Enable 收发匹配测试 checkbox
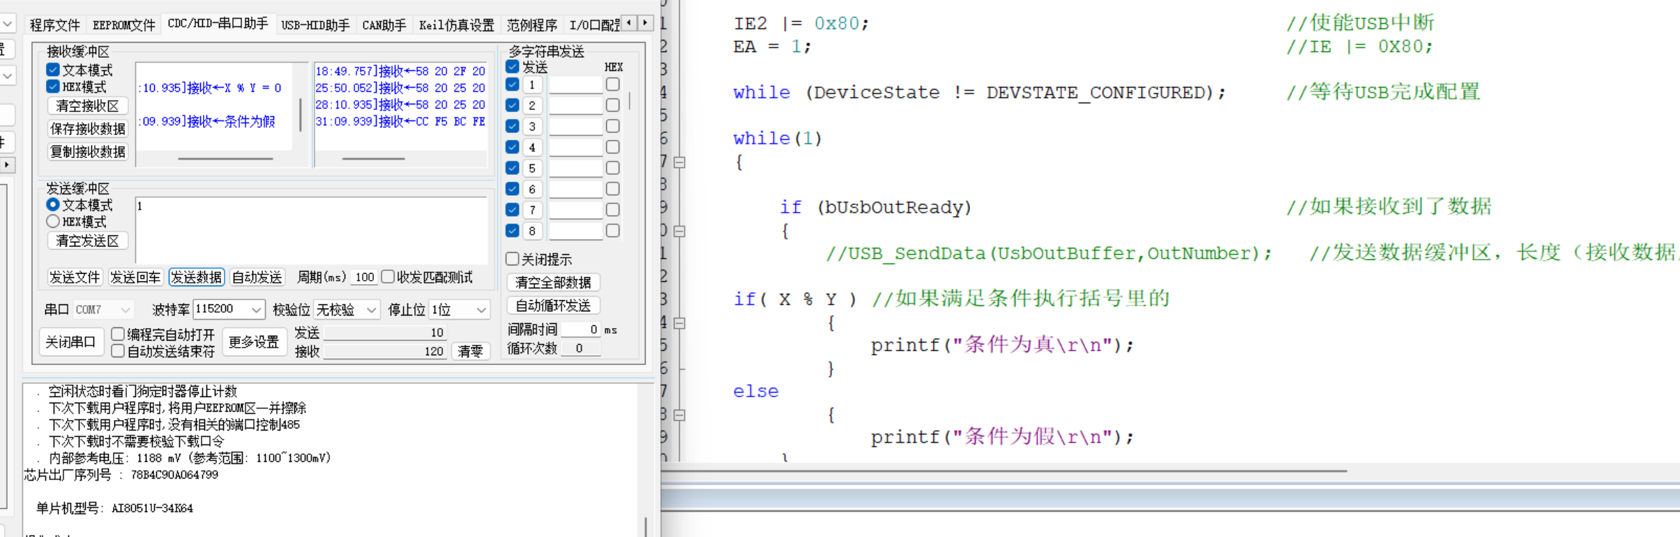The image size is (1680, 537). coord(388,277)
